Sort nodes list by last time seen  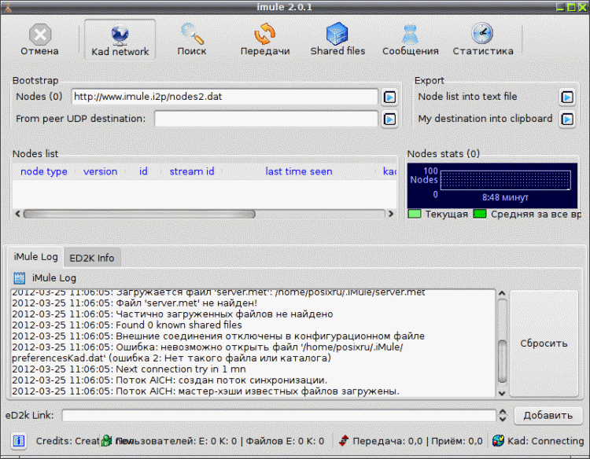[x=299, y=172]
